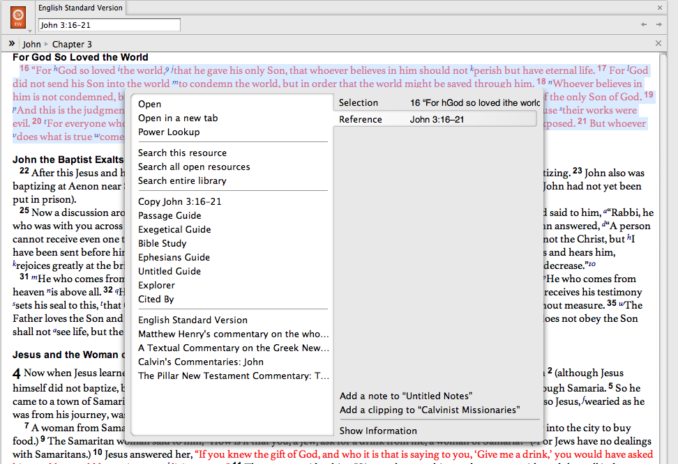This screenshot has width=678, height=464.
Task: Select Cited By in context menu
Action: pyautogui.click(x=156, y=299)
